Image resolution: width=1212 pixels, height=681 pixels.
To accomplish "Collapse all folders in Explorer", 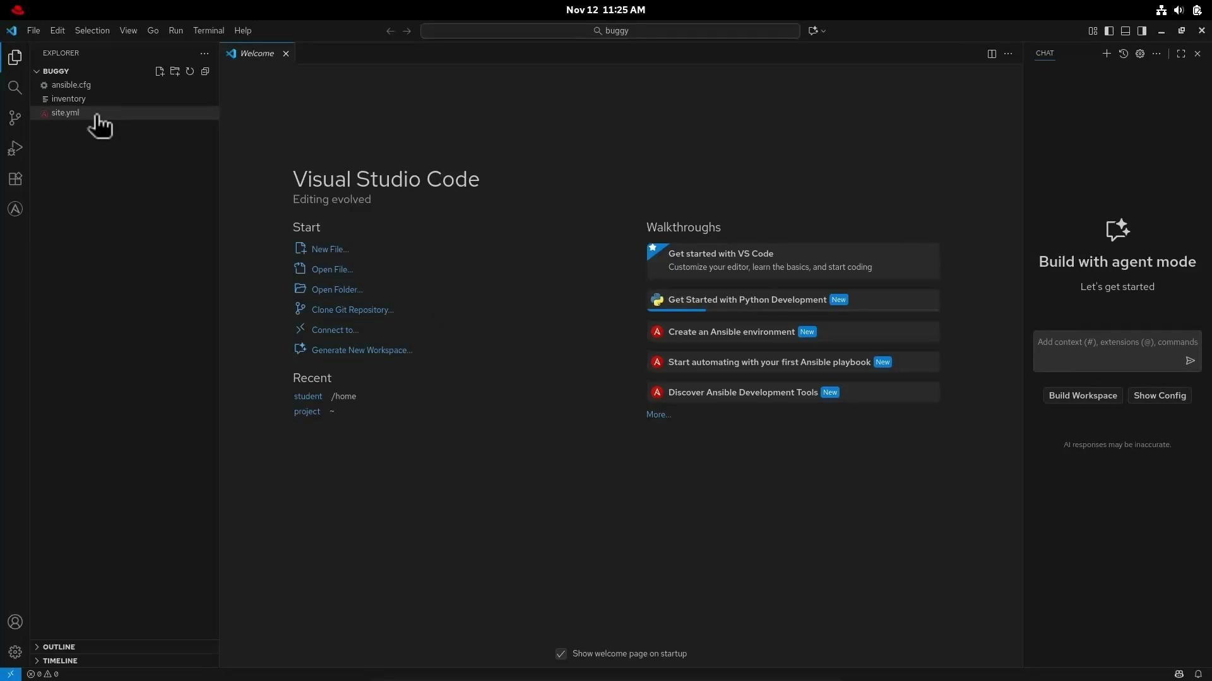I will pos(205,71).
